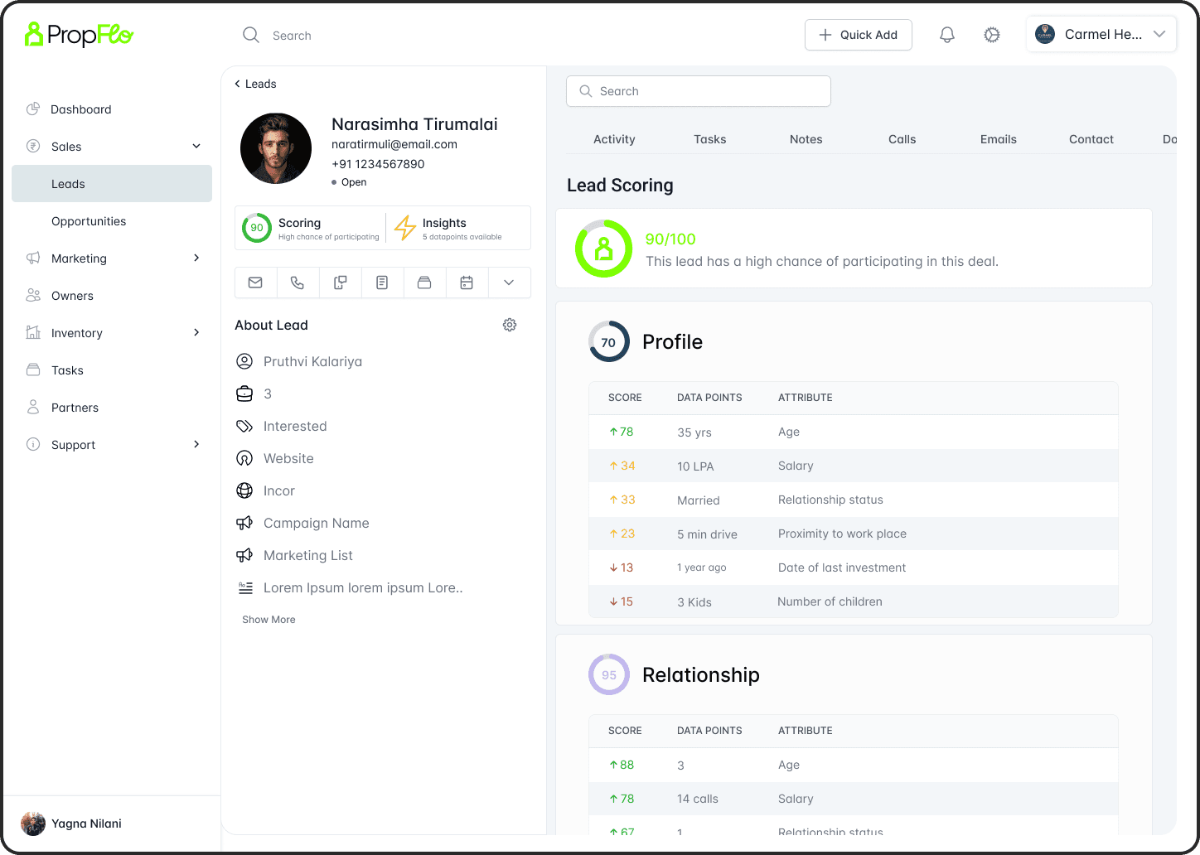Click the megaphone icon beside Marketing List

(x=244, y=555)
